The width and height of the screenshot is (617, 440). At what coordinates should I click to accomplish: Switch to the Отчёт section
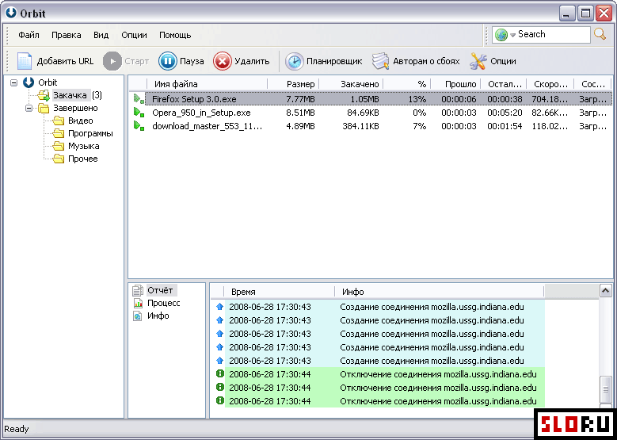[x=162, y=291]
